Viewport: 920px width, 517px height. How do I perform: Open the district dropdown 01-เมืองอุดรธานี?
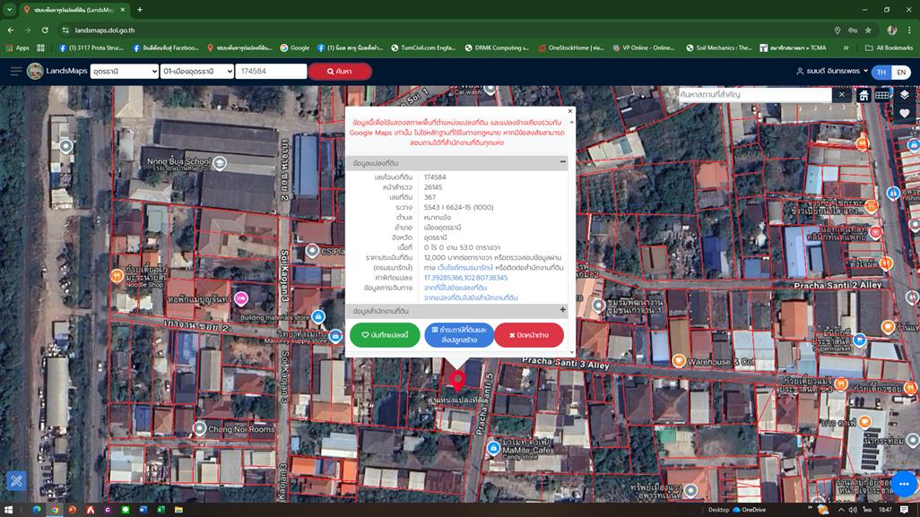196,72
